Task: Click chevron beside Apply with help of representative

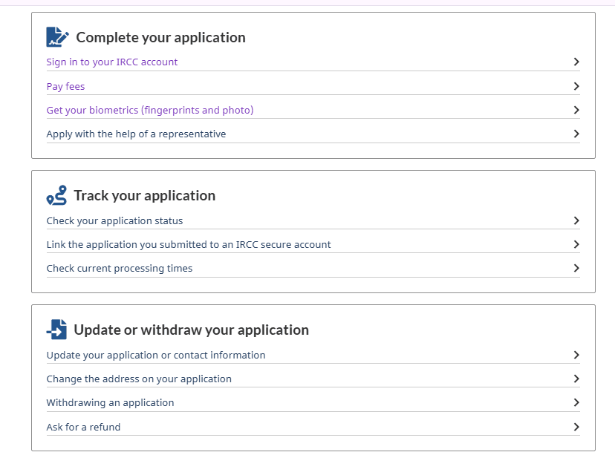Action: 576,134
